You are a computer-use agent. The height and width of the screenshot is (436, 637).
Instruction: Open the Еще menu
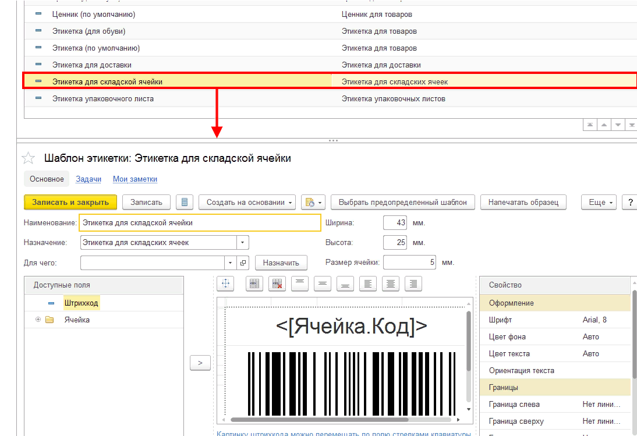click(601, 202)
